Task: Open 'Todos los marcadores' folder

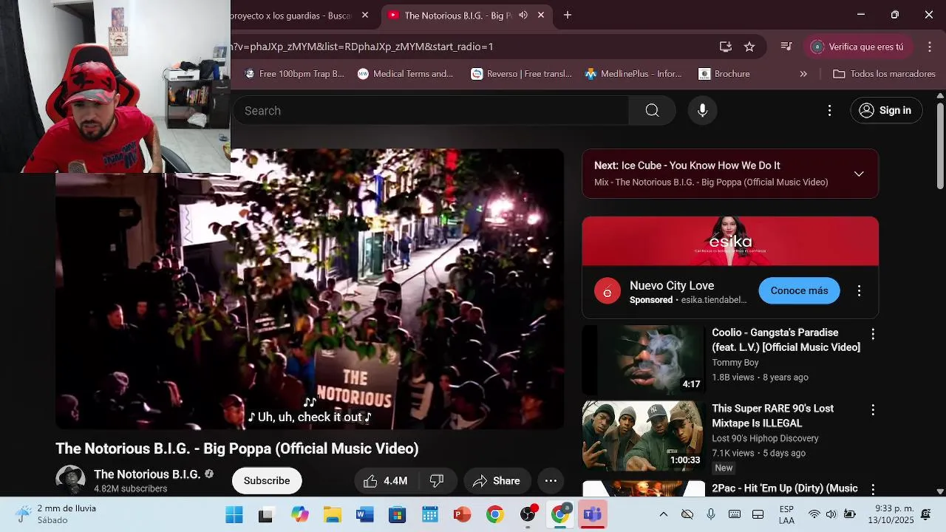Action: pyautogui.click(x=884, y=74)
